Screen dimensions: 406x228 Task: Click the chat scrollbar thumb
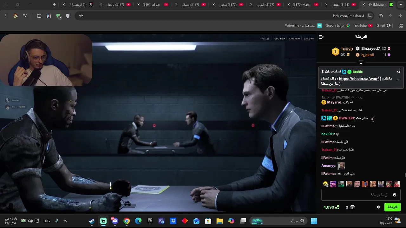[405, 175]
